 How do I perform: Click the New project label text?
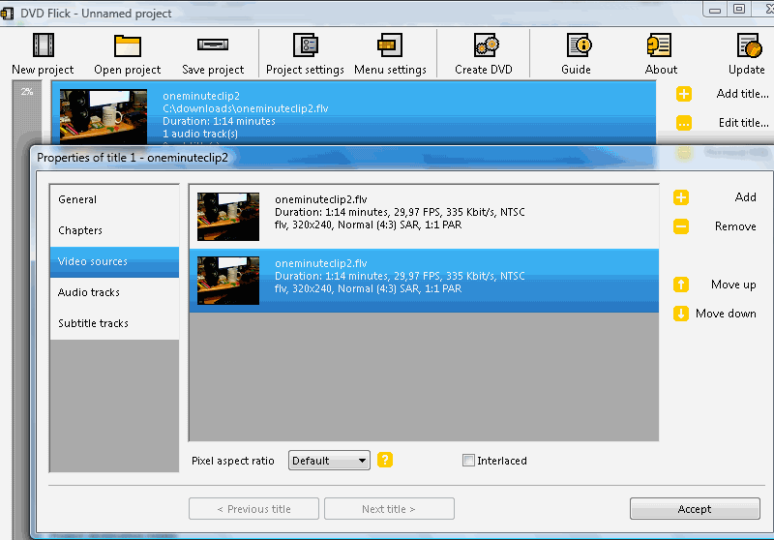coord(43,70)
